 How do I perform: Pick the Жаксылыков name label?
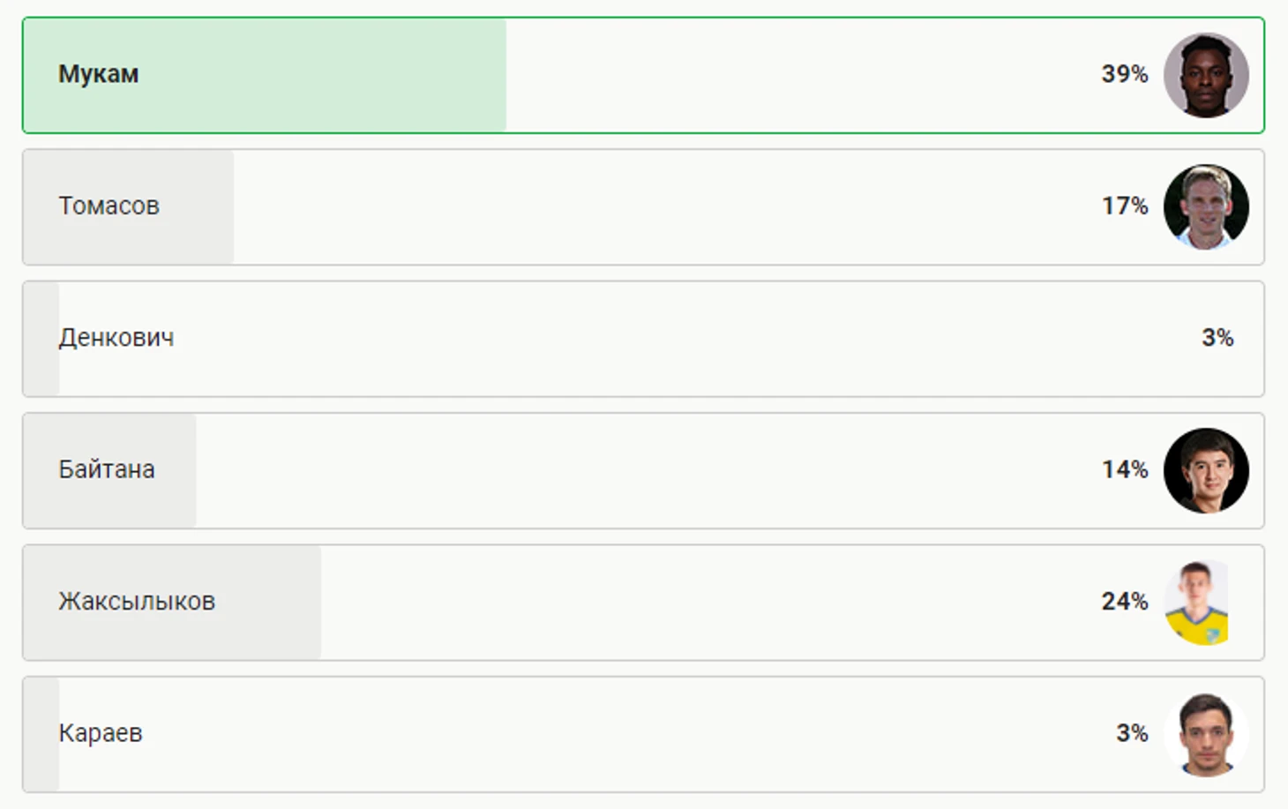click(x=137, y=602)
